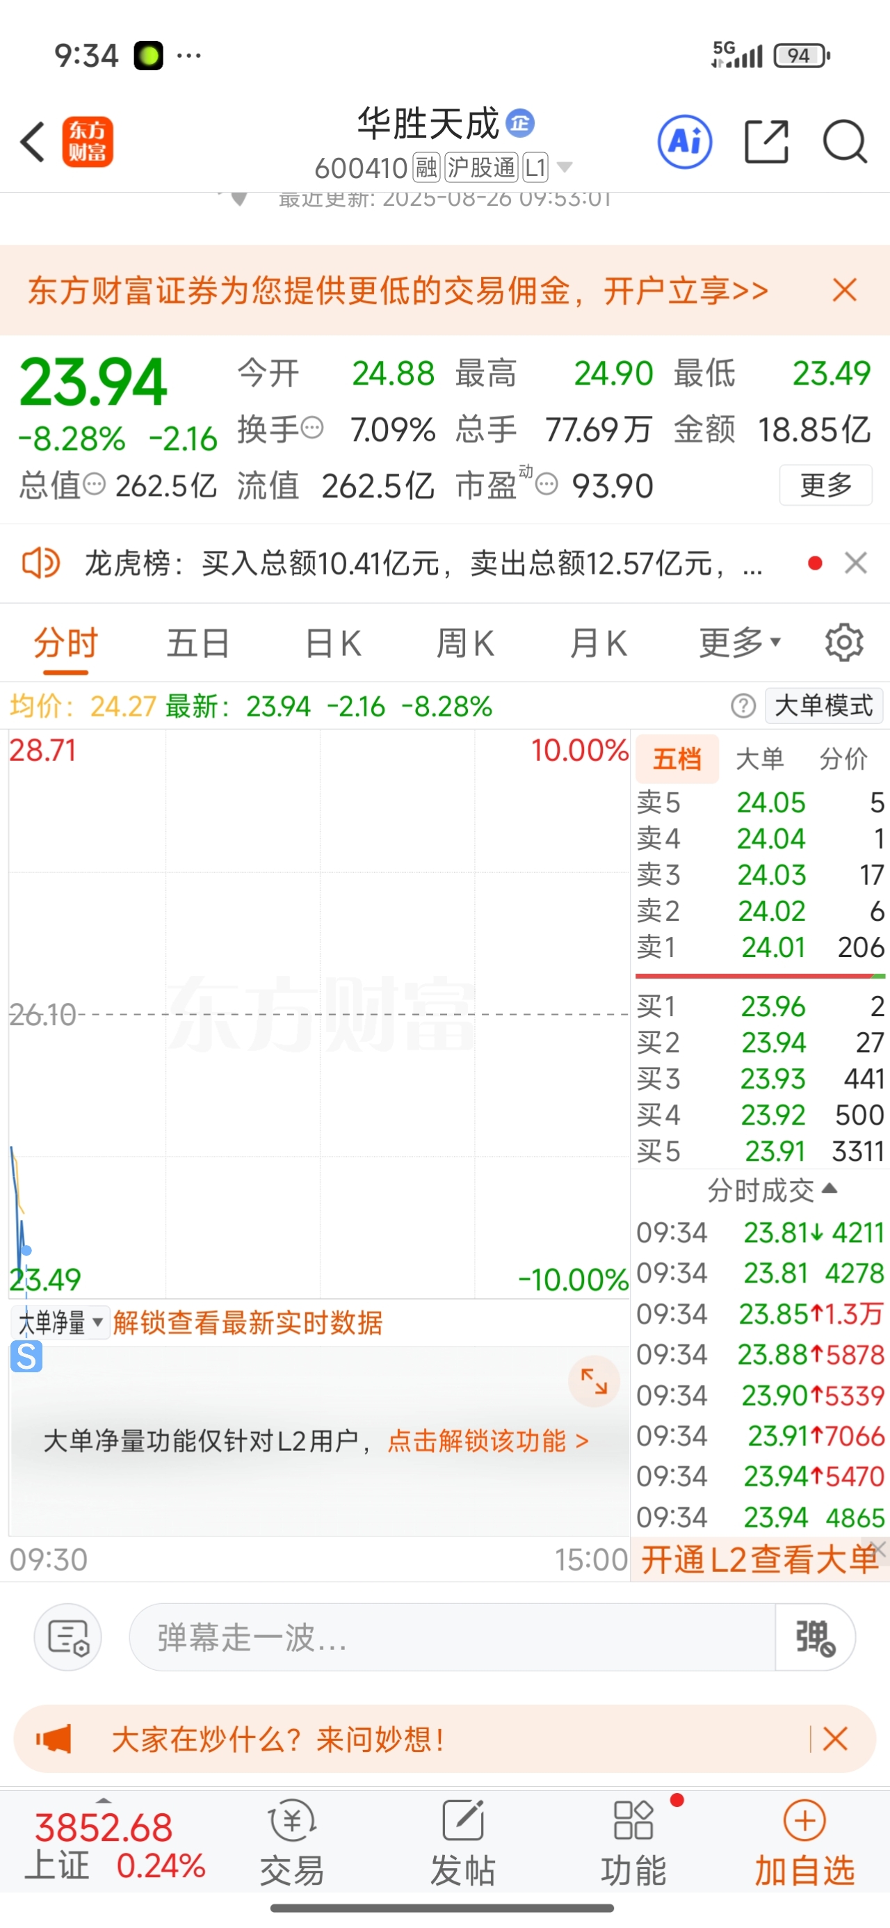The height and width of the screenshot is (1928, 890).
Task: Switch to the 月K chart tab
Action: point(597,643)
